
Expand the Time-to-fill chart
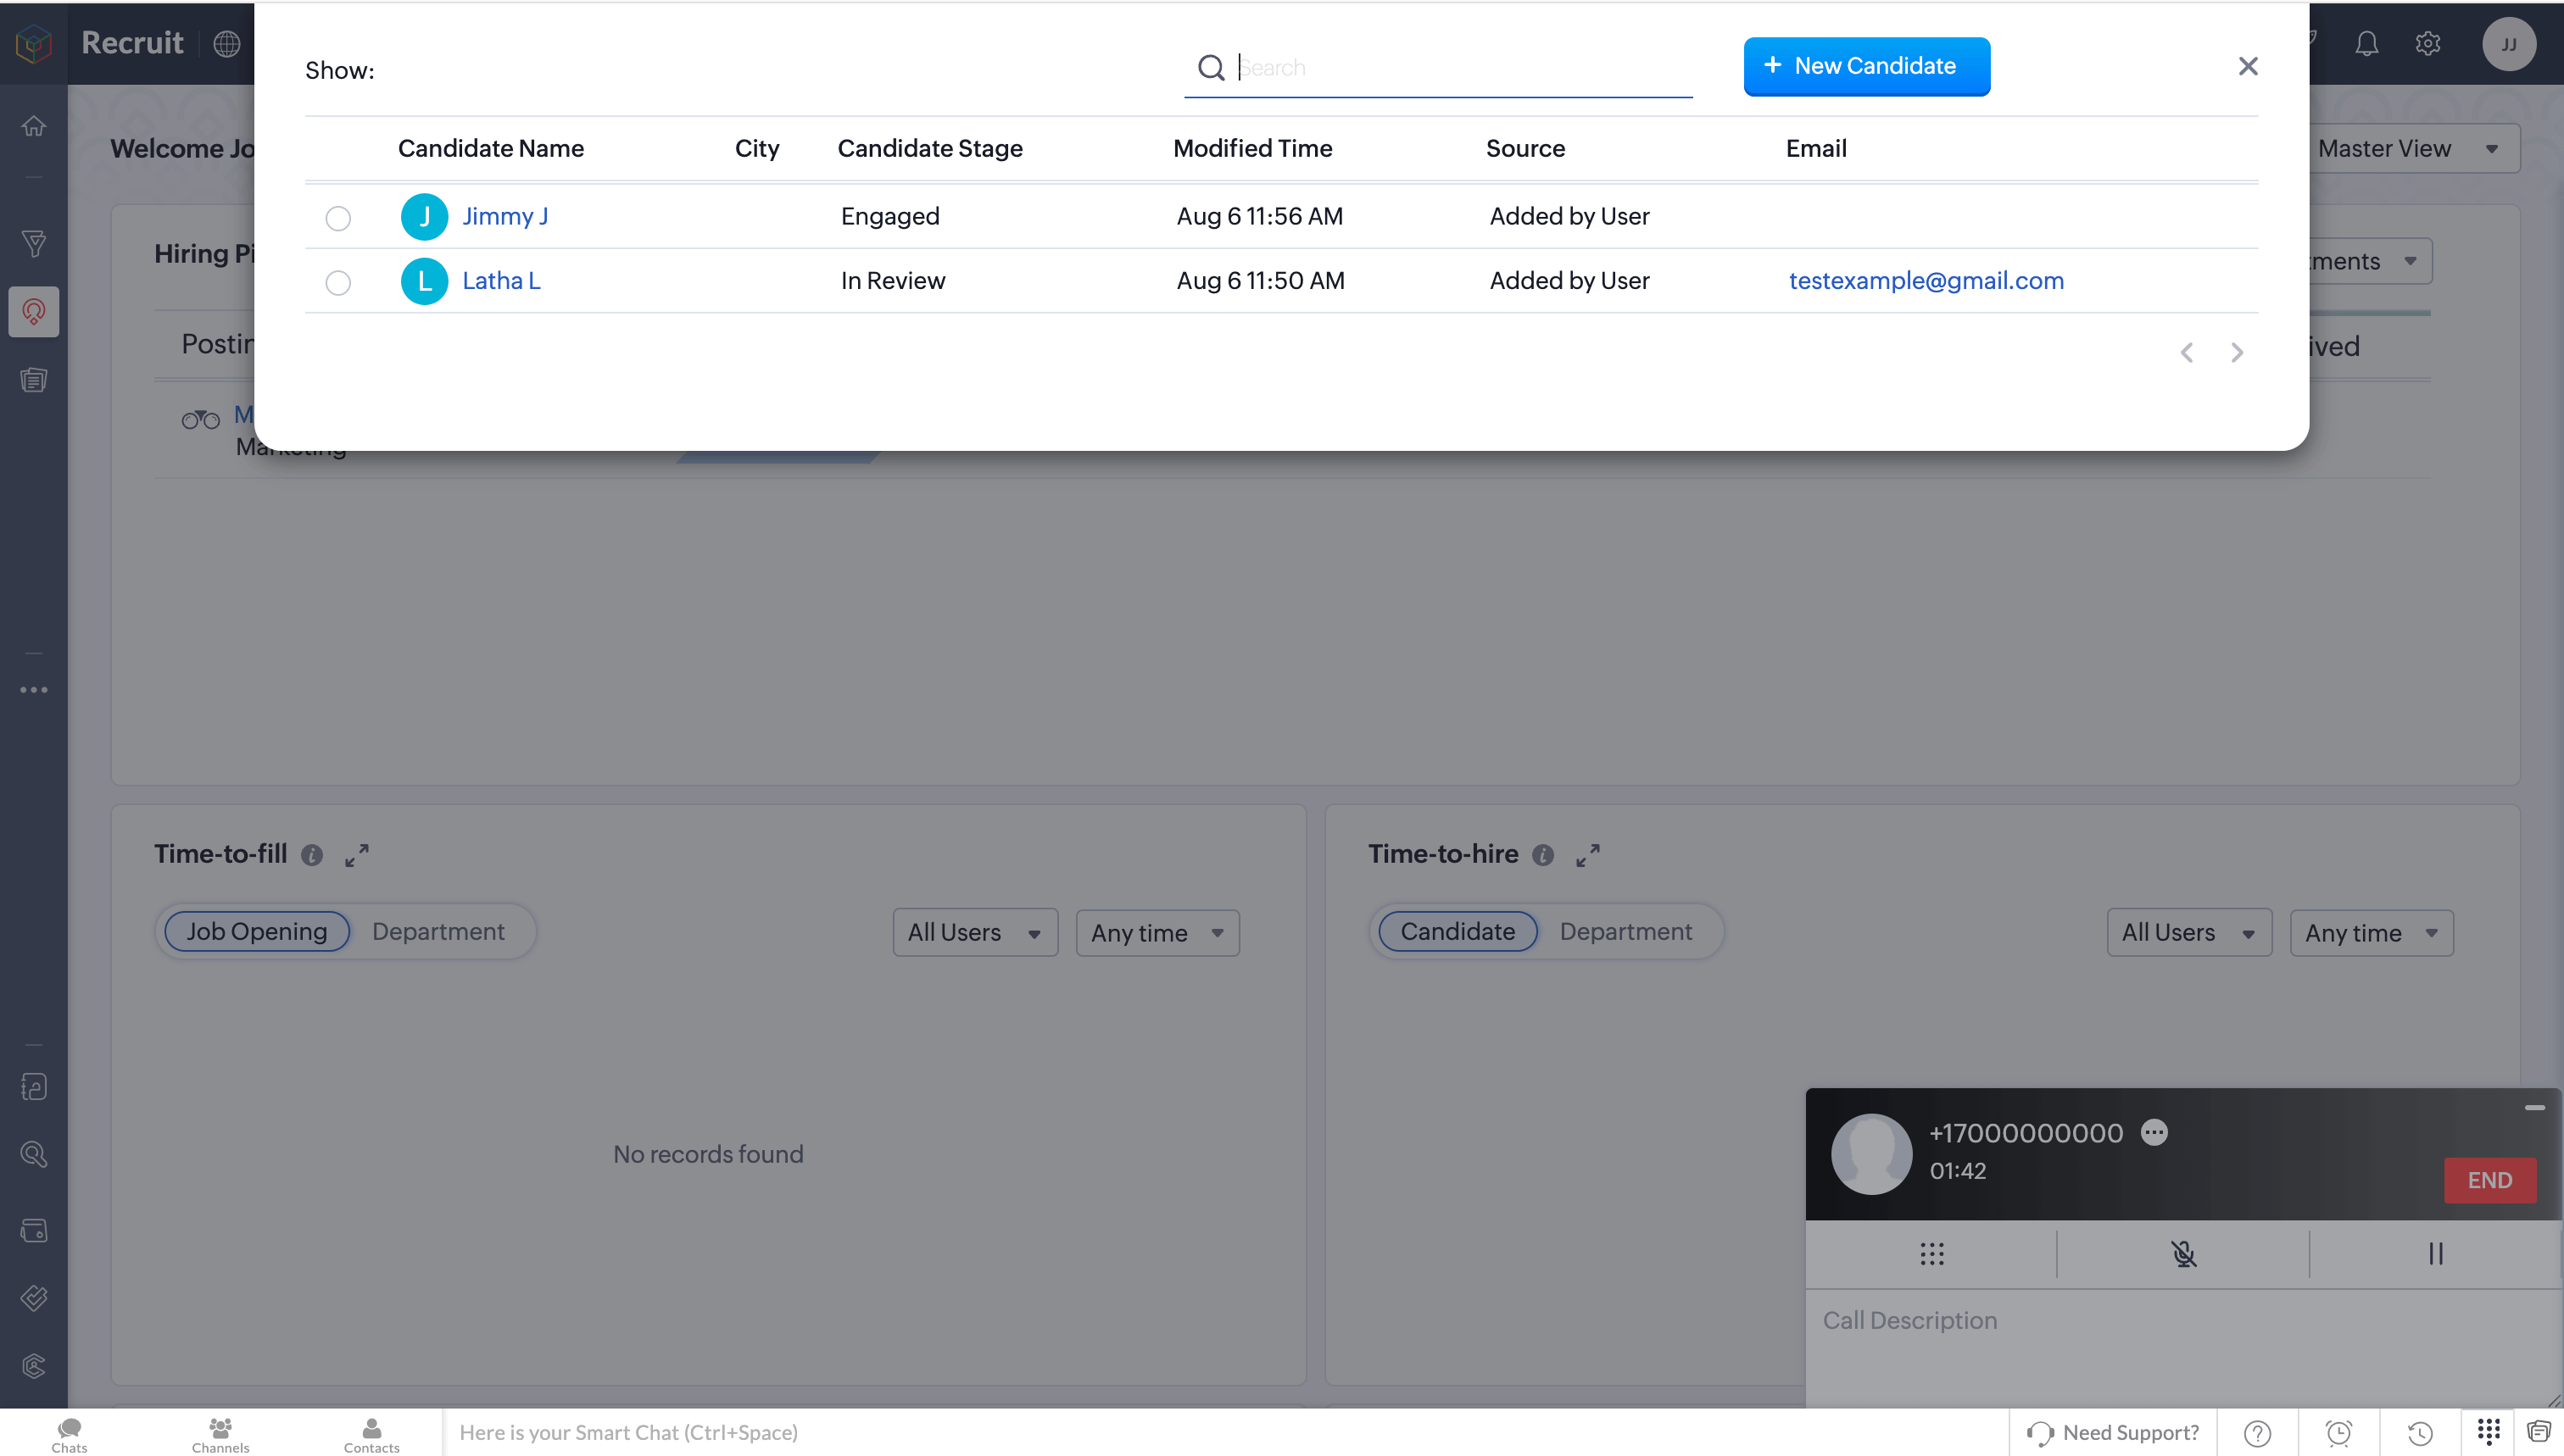[357, 855]
